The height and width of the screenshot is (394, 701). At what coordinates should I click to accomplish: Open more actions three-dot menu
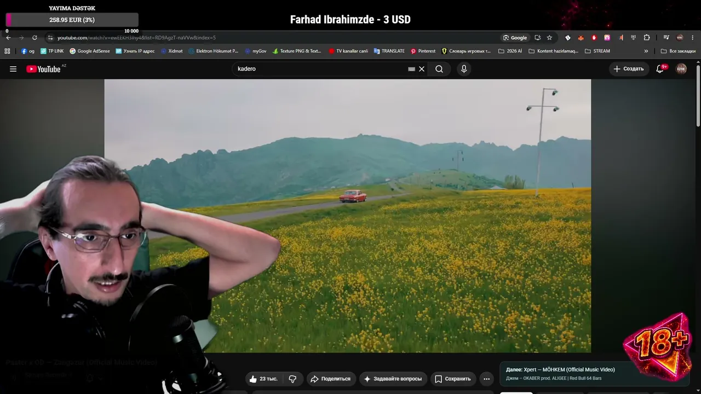click(486, 379)
